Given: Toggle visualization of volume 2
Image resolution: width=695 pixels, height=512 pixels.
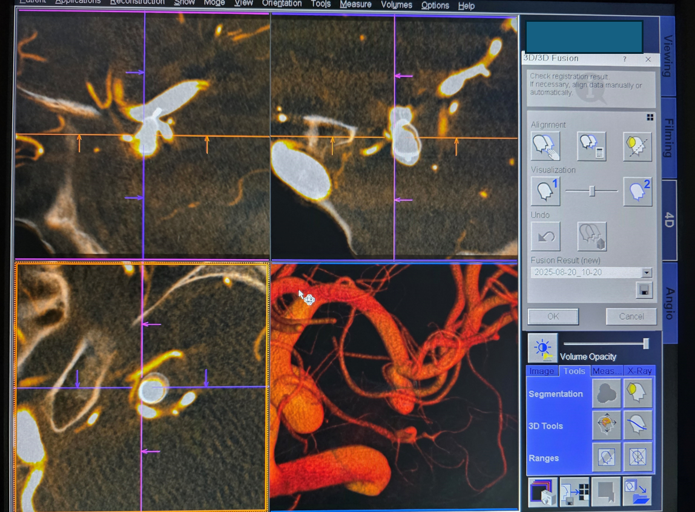Looking at the screenshot, I should pyautogui.click(x=637, y=191).
